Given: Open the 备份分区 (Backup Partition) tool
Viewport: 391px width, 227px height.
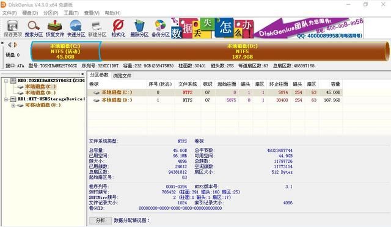Looking at the screenshot, I should 161,28.
